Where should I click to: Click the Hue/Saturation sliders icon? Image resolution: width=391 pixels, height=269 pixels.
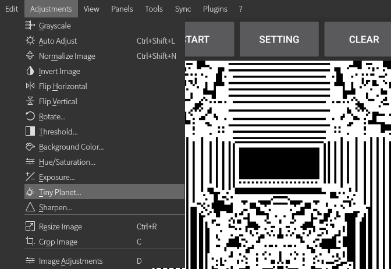30,162
